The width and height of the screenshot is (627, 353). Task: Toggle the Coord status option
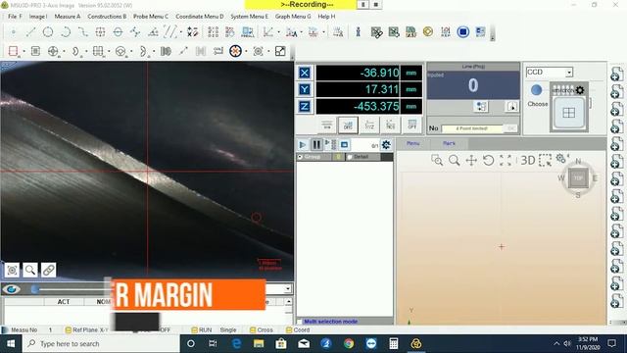coord(298,330)
